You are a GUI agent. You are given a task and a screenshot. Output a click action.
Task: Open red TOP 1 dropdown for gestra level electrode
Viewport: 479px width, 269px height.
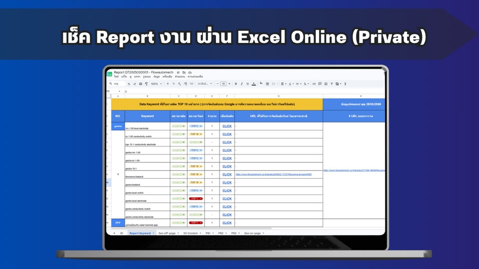coord(196,199)
